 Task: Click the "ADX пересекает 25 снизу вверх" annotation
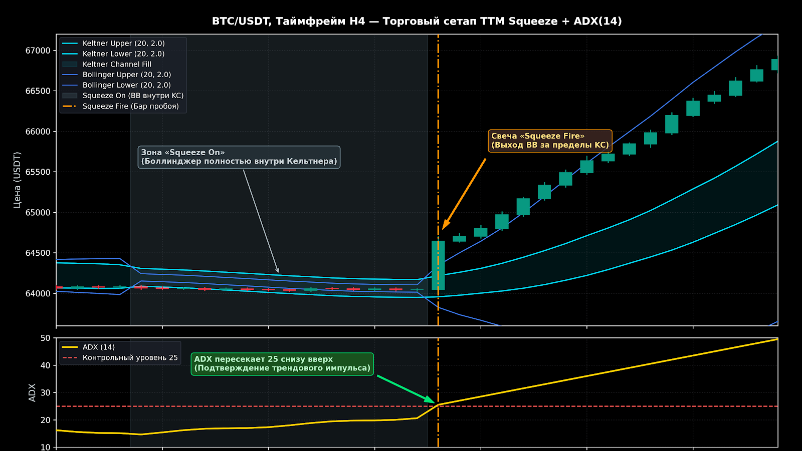click(282, 364)
